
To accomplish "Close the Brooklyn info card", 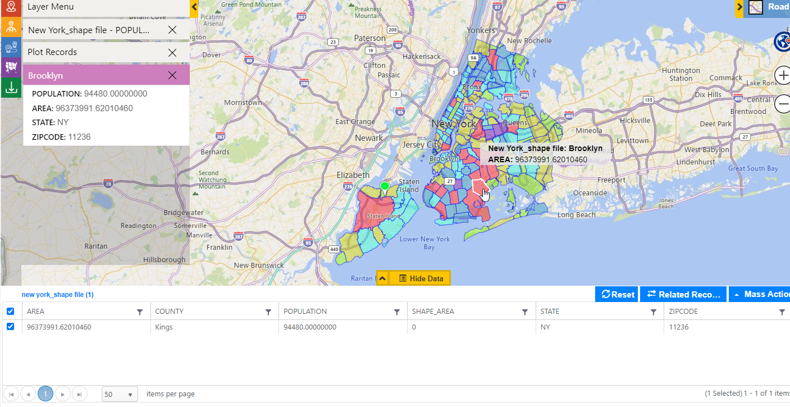I will coord(172,75).
